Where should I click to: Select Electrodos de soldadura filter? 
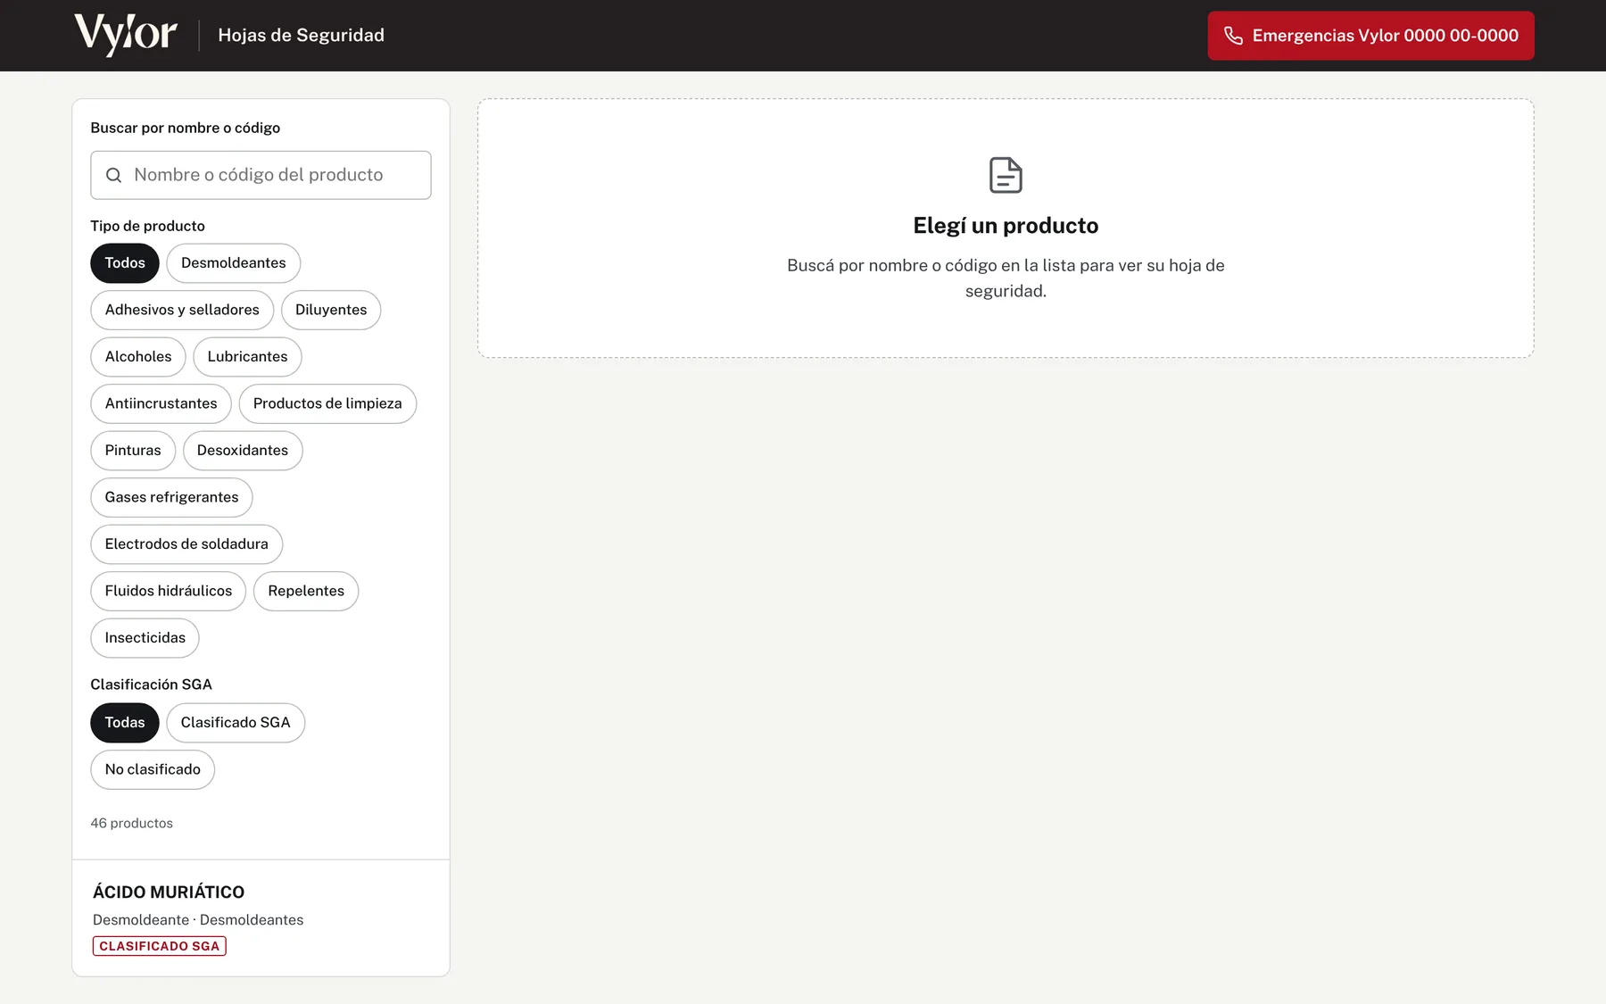pyautogui.click(x=186, y=544)
